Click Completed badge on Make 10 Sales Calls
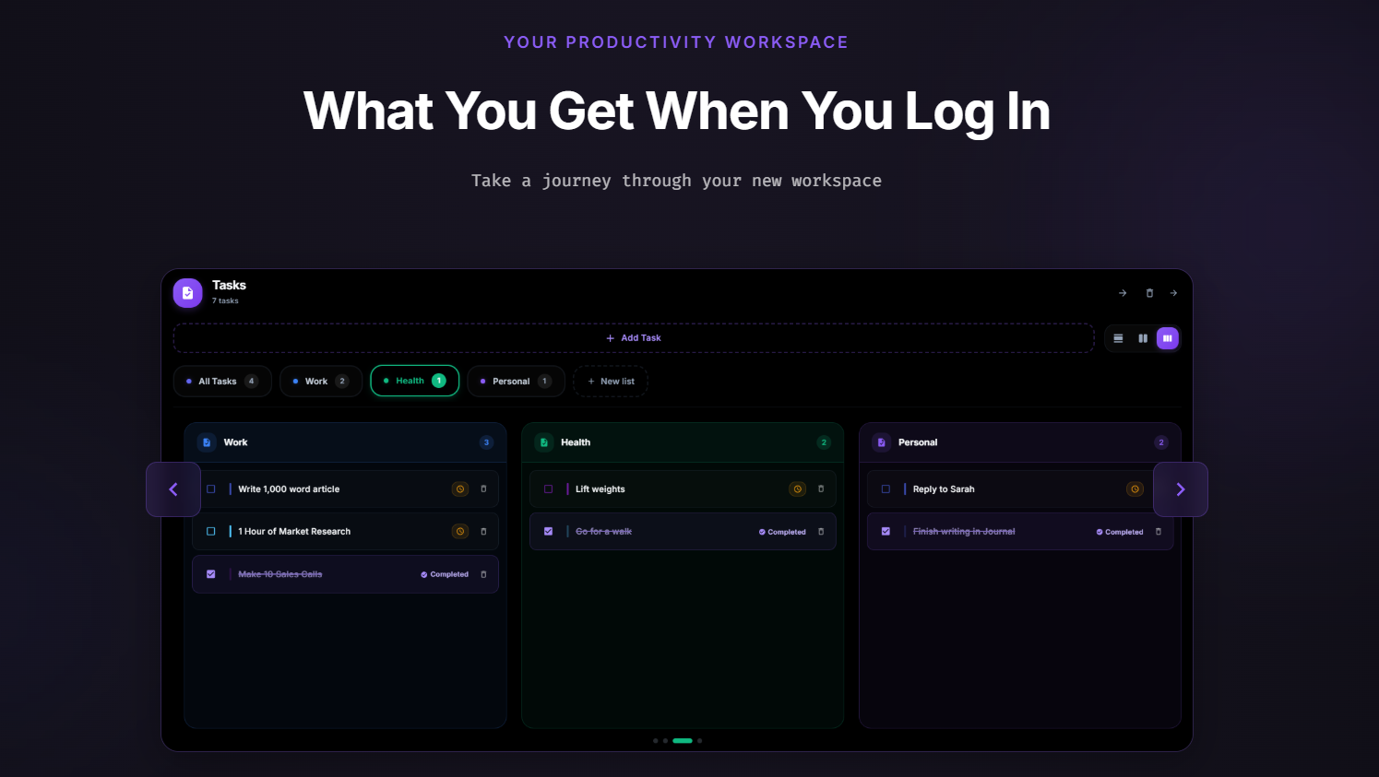This screenshot has width=1379, height=777. [445, 574]
